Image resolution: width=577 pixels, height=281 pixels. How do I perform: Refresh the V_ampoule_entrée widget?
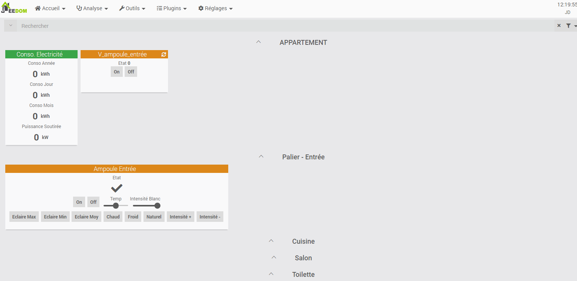point(164,54)
